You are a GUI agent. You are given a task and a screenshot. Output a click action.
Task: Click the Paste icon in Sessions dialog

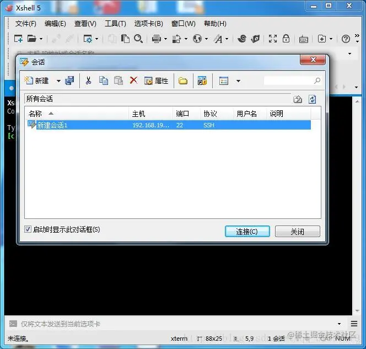pyautogui.click(x=119, y=81)
